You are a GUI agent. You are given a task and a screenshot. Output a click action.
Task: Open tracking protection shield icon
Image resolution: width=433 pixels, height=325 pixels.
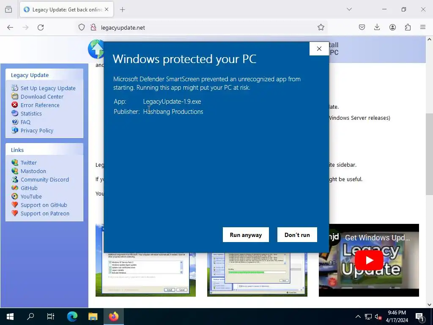tap(82, 28)
